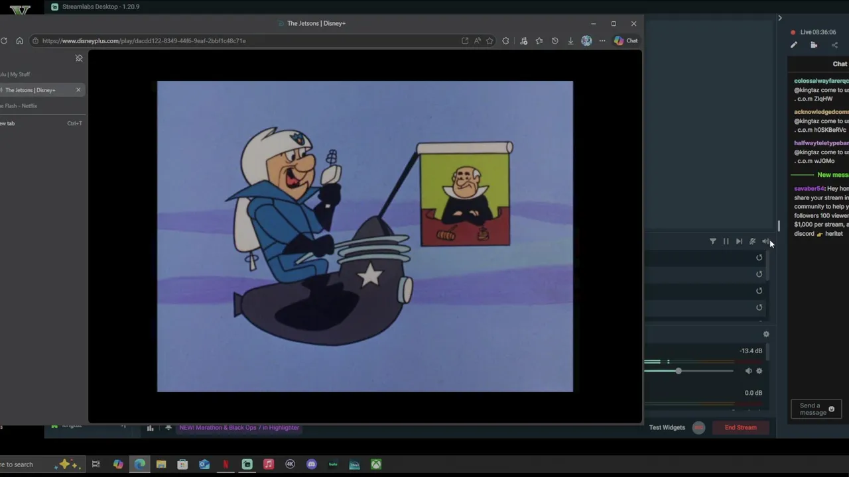Open the Streamlabs Chat tab header

[840, 64]
